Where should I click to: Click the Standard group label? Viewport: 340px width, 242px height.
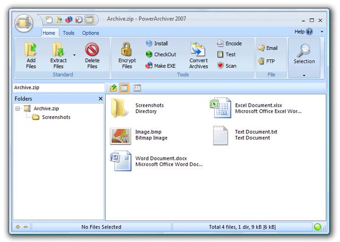(x=63, y=74)
